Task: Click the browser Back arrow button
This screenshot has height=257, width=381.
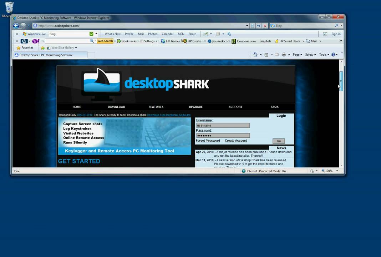Action: [x=16, y=26]
